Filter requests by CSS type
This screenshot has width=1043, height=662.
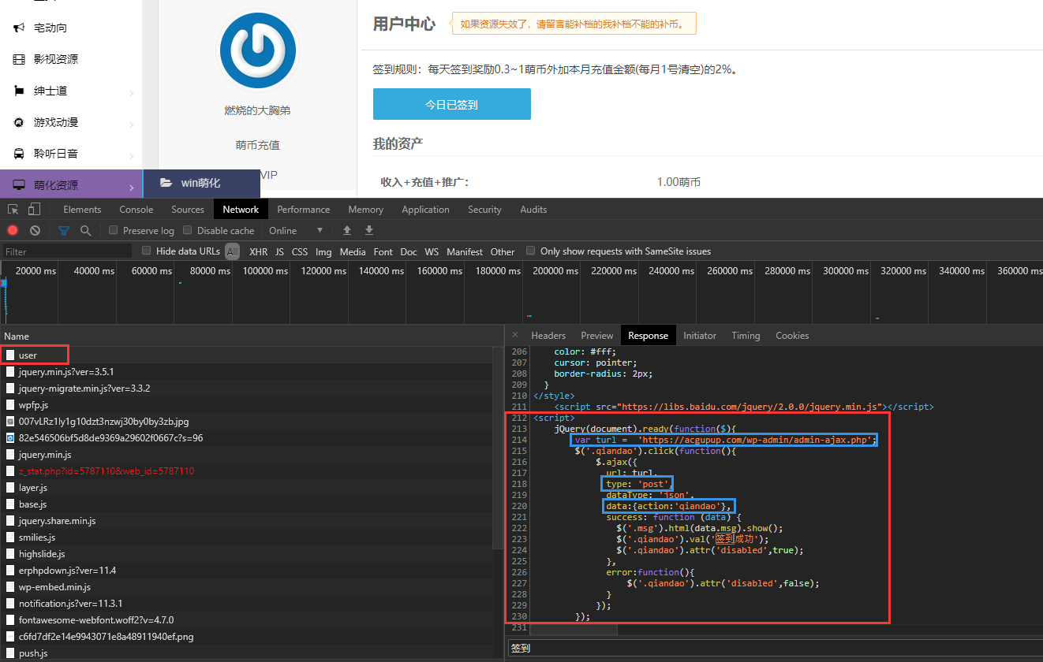(300, 251)
